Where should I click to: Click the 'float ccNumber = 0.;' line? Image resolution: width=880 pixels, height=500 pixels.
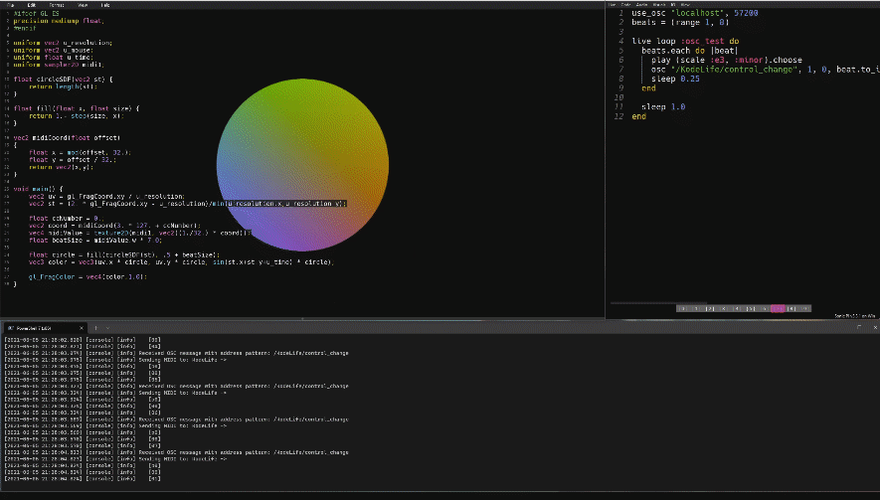tap(66, 219)
